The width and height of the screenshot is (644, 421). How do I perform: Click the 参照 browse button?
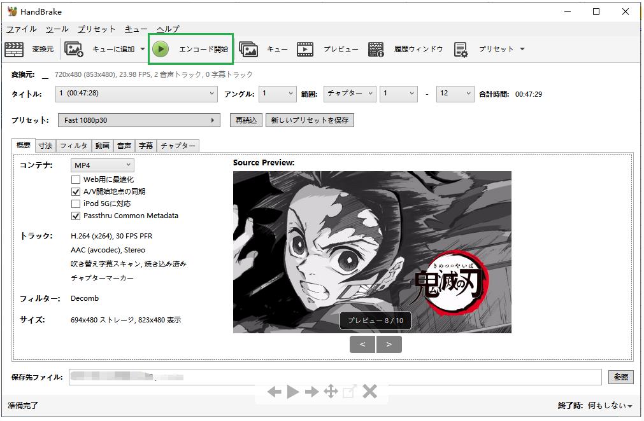620,376
